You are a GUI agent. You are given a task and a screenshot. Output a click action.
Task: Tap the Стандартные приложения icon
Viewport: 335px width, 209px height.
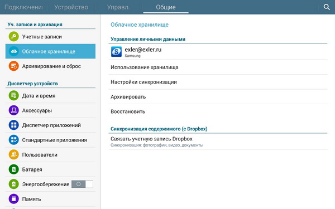point(13,140)
